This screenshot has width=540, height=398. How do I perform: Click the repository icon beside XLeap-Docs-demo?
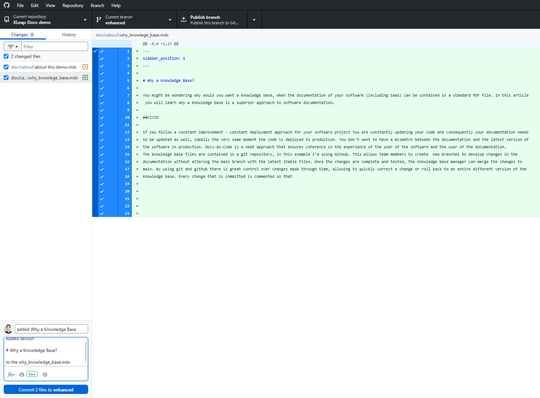[7, 20]
